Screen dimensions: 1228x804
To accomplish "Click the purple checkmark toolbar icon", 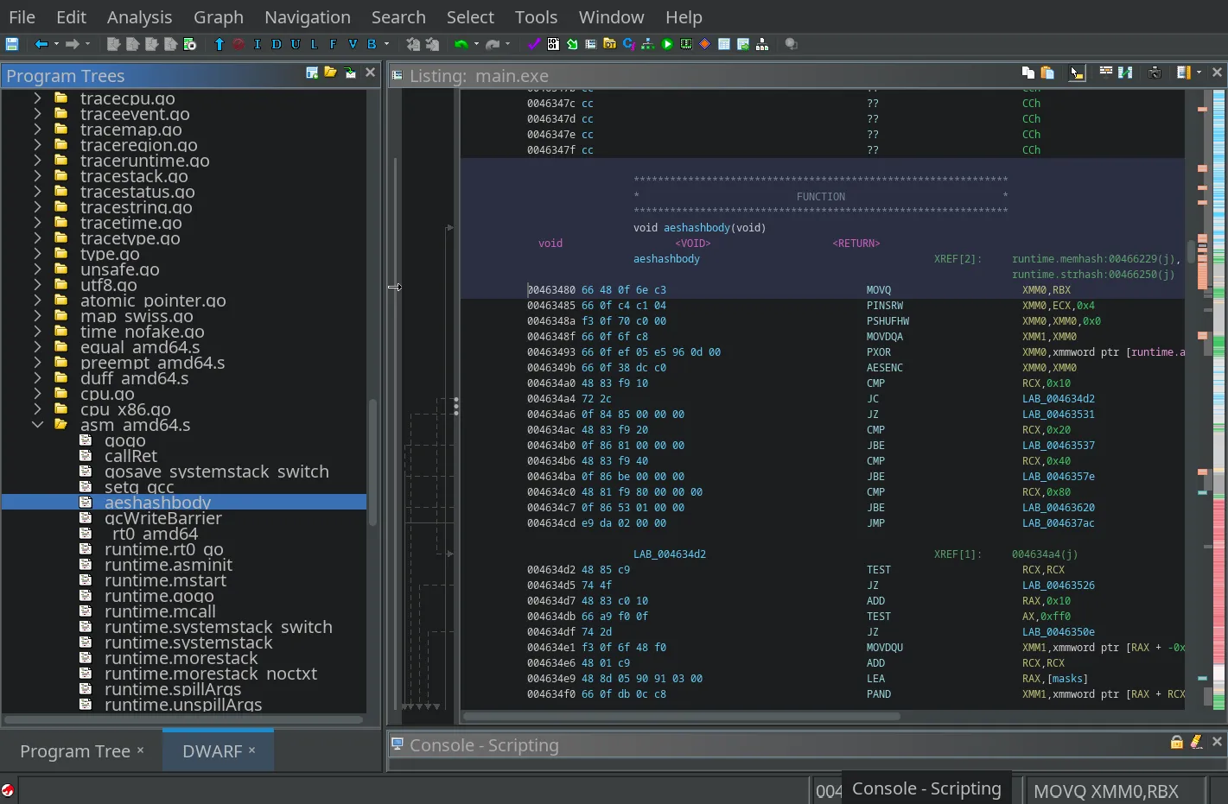I will click(534, 44).
